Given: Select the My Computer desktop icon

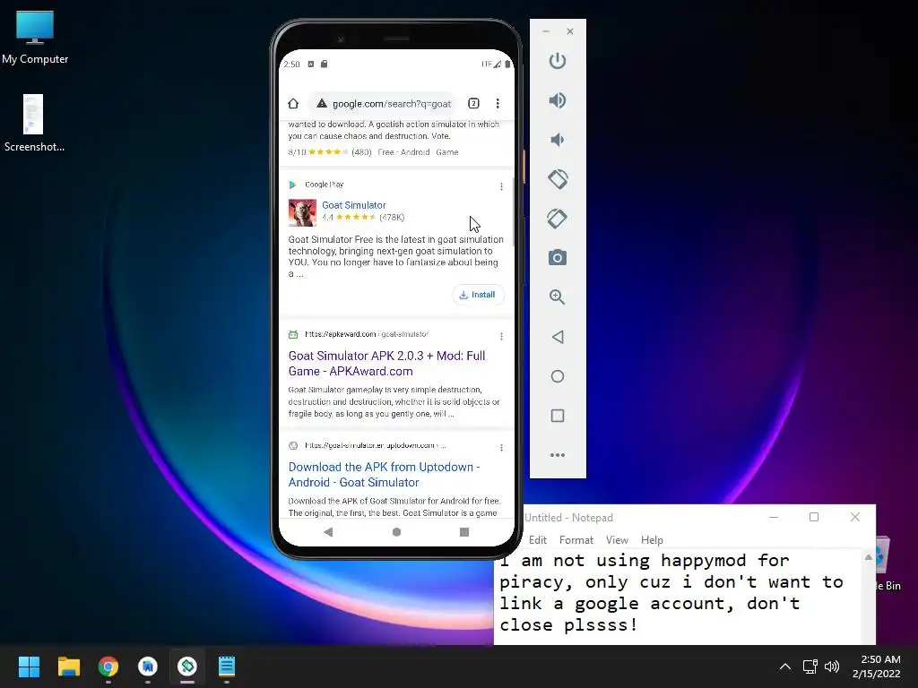Looking at the screenshot, I should pyautogui.click(x=35, y=38).
